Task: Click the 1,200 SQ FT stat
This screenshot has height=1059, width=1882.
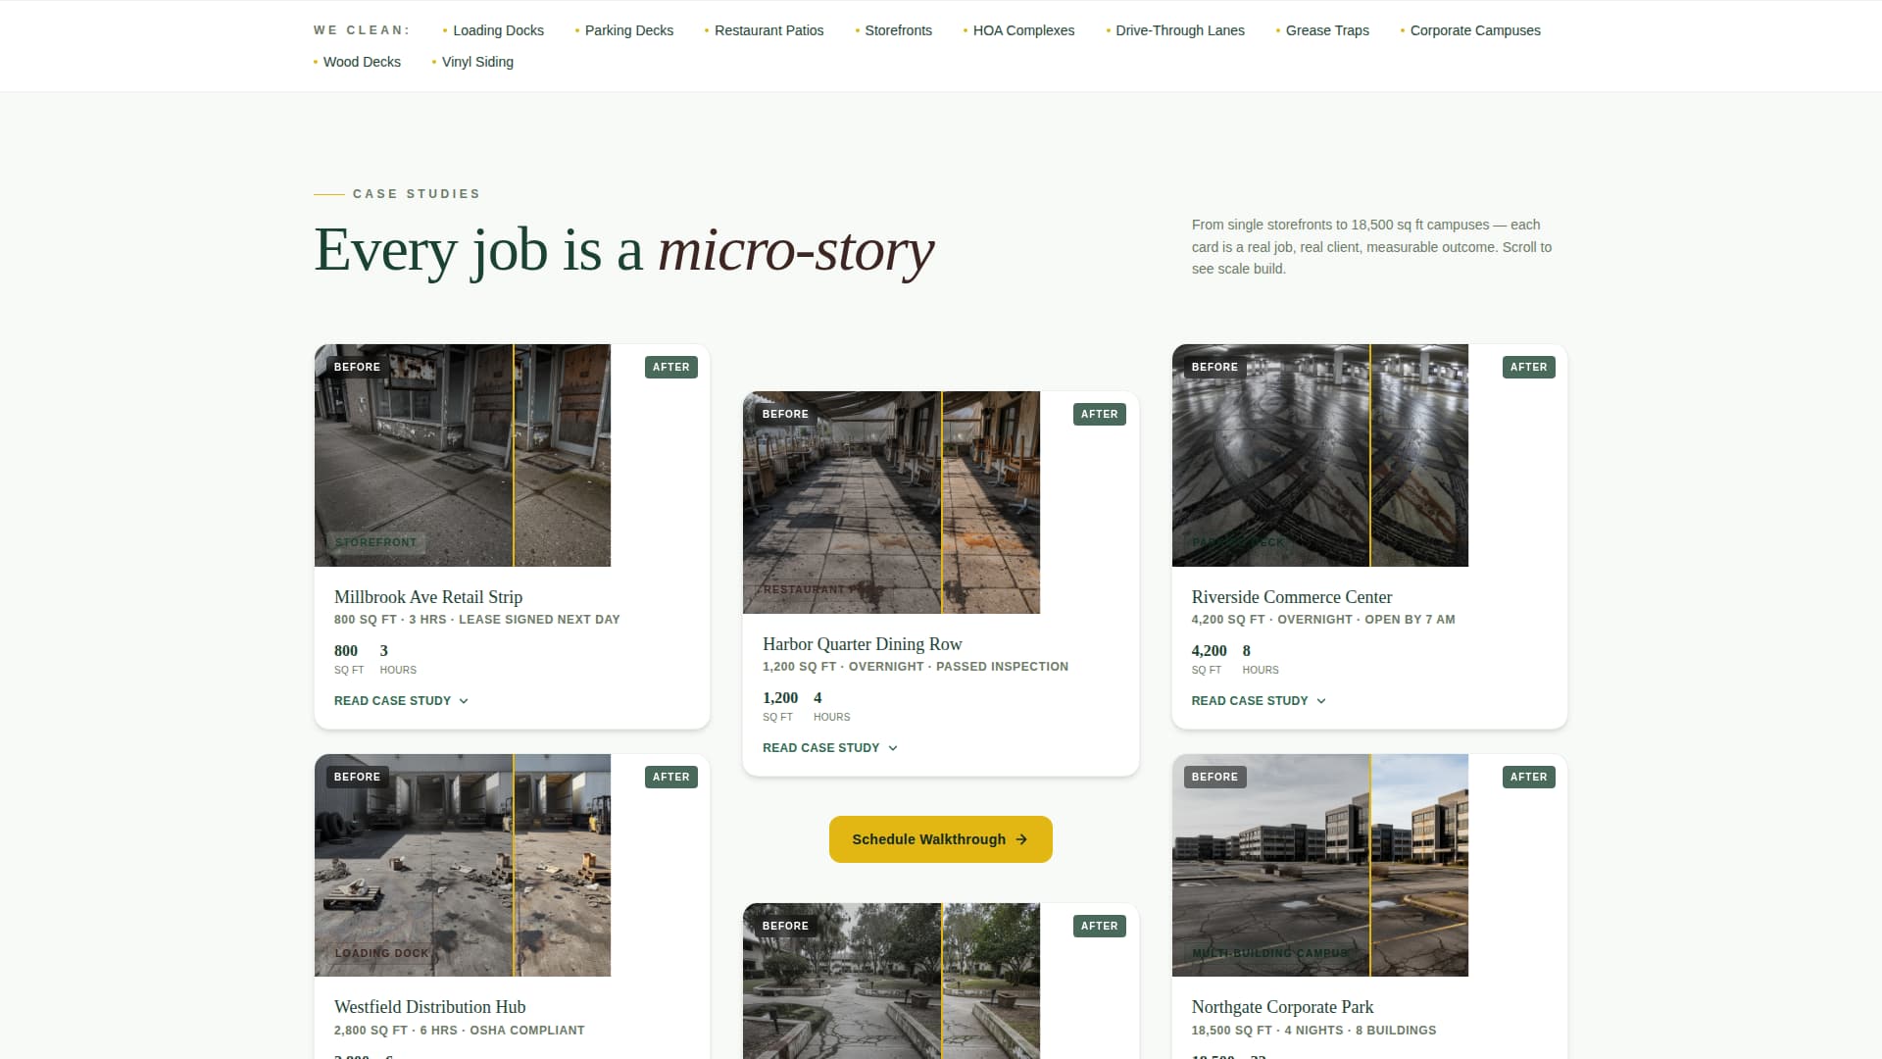Action: (780, 706)
